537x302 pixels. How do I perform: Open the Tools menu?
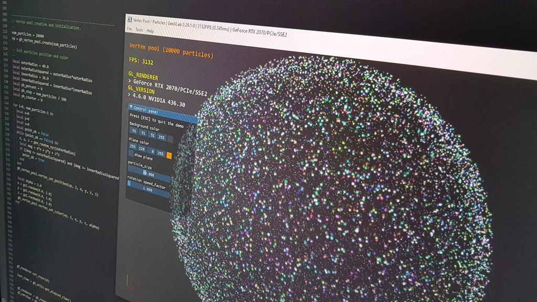point(139,30)
